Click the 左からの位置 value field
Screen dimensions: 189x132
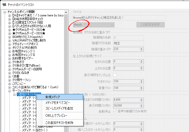point(127,62)
